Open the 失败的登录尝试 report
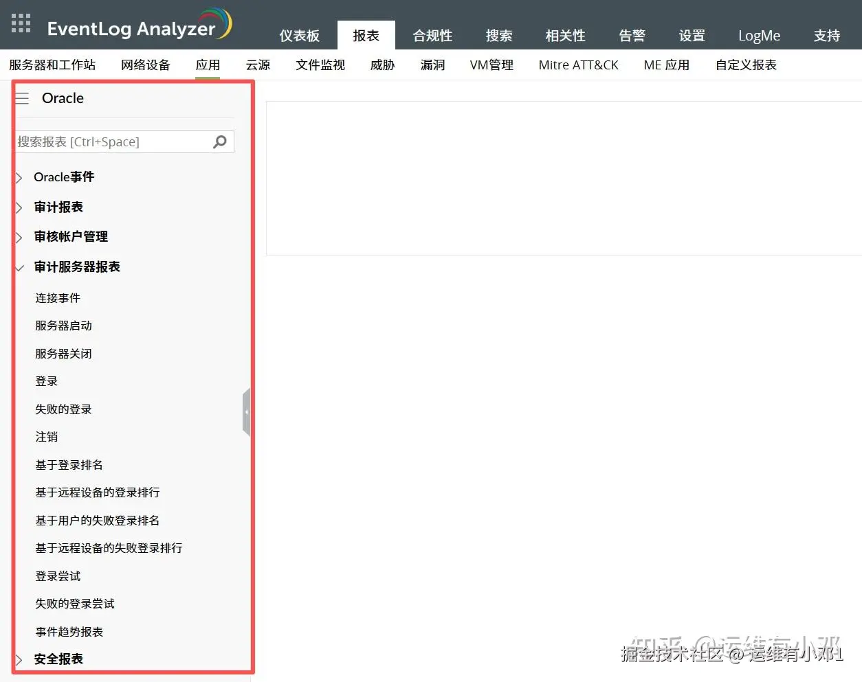 [x=75, y=604]
